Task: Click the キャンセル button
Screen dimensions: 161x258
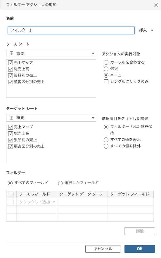Action: click(103, 249)
